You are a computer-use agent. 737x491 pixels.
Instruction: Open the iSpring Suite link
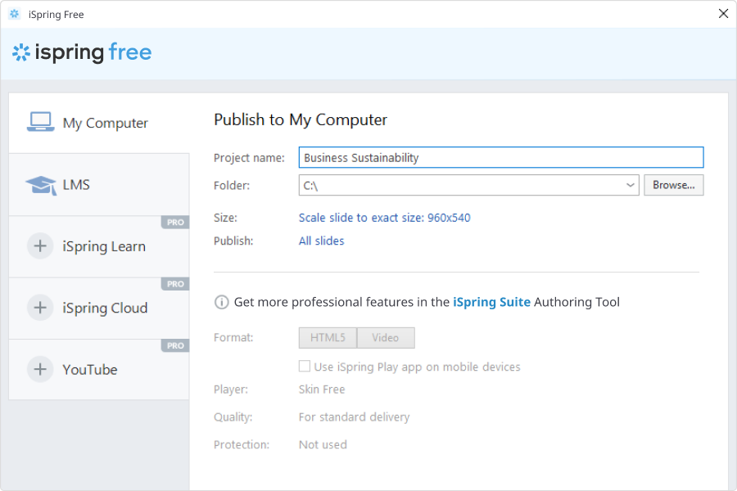click(491, 302)
